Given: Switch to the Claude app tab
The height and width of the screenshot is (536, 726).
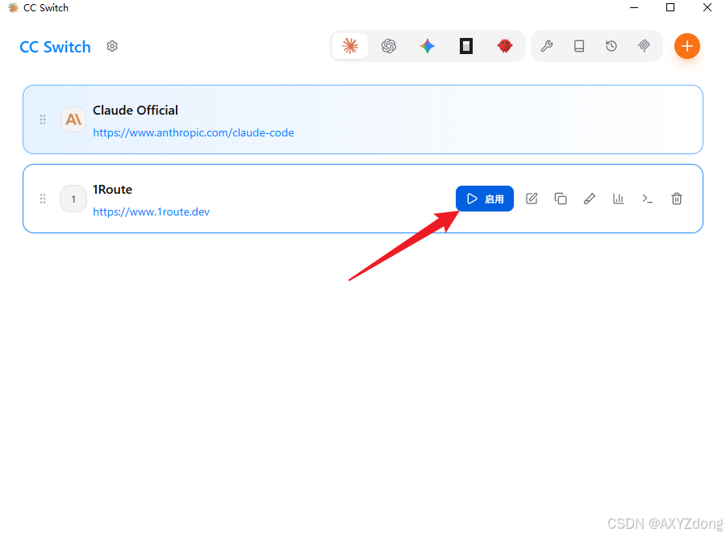Looking at the screenshot, I should pyautogui.click(x=350, y=46).
